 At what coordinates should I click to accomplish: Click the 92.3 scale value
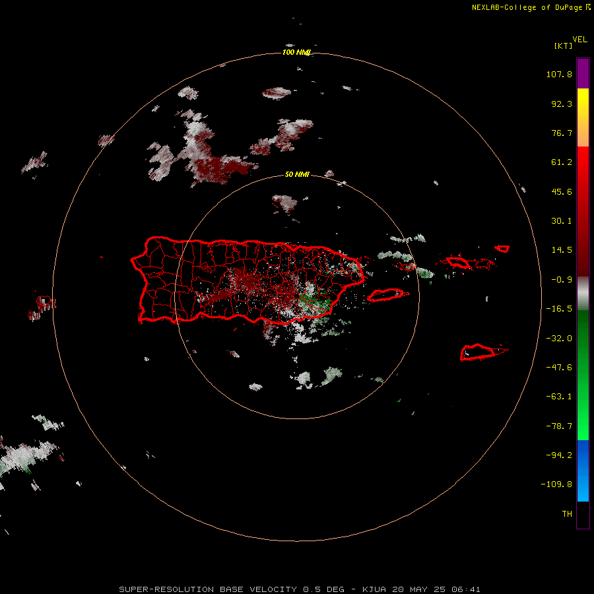tap(562, 104)
